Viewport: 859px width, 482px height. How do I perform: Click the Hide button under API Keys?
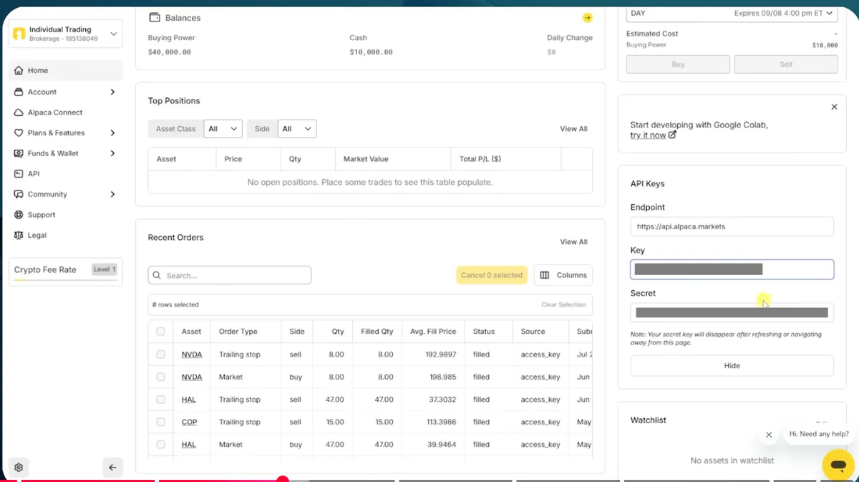[x=732, y=365]
